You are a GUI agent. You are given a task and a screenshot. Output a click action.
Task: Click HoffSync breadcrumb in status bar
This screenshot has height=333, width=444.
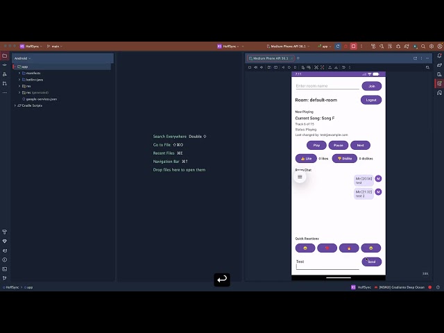(x=12, y=287)
